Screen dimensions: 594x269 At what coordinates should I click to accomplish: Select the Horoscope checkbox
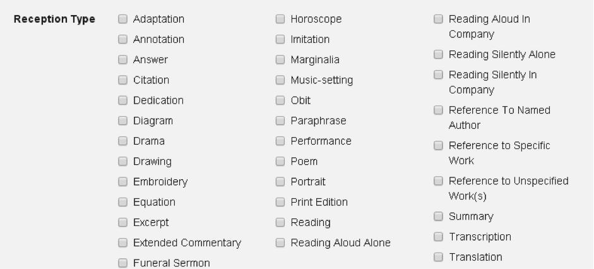[280, 20]
